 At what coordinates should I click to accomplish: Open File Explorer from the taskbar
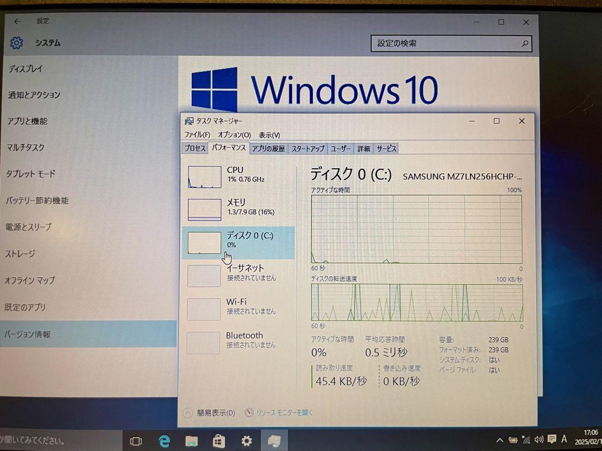point(192,441)
